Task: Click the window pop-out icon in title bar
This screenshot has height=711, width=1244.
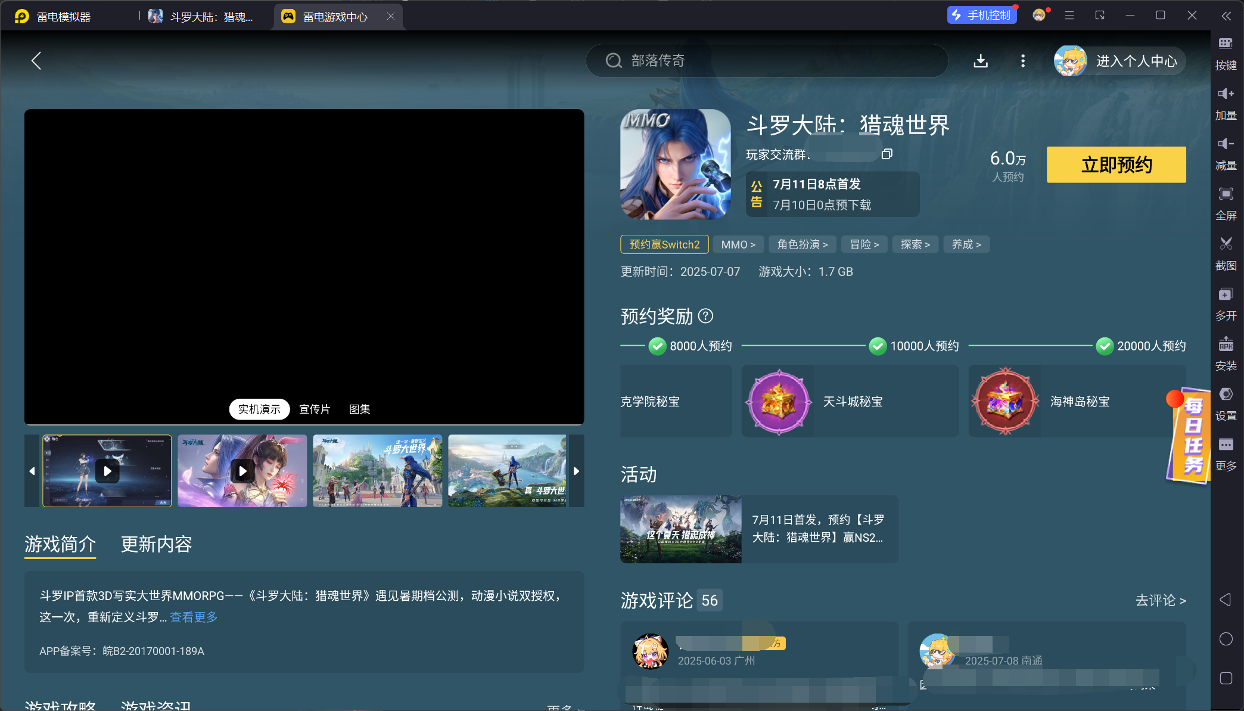Action: coord(1100,15)
